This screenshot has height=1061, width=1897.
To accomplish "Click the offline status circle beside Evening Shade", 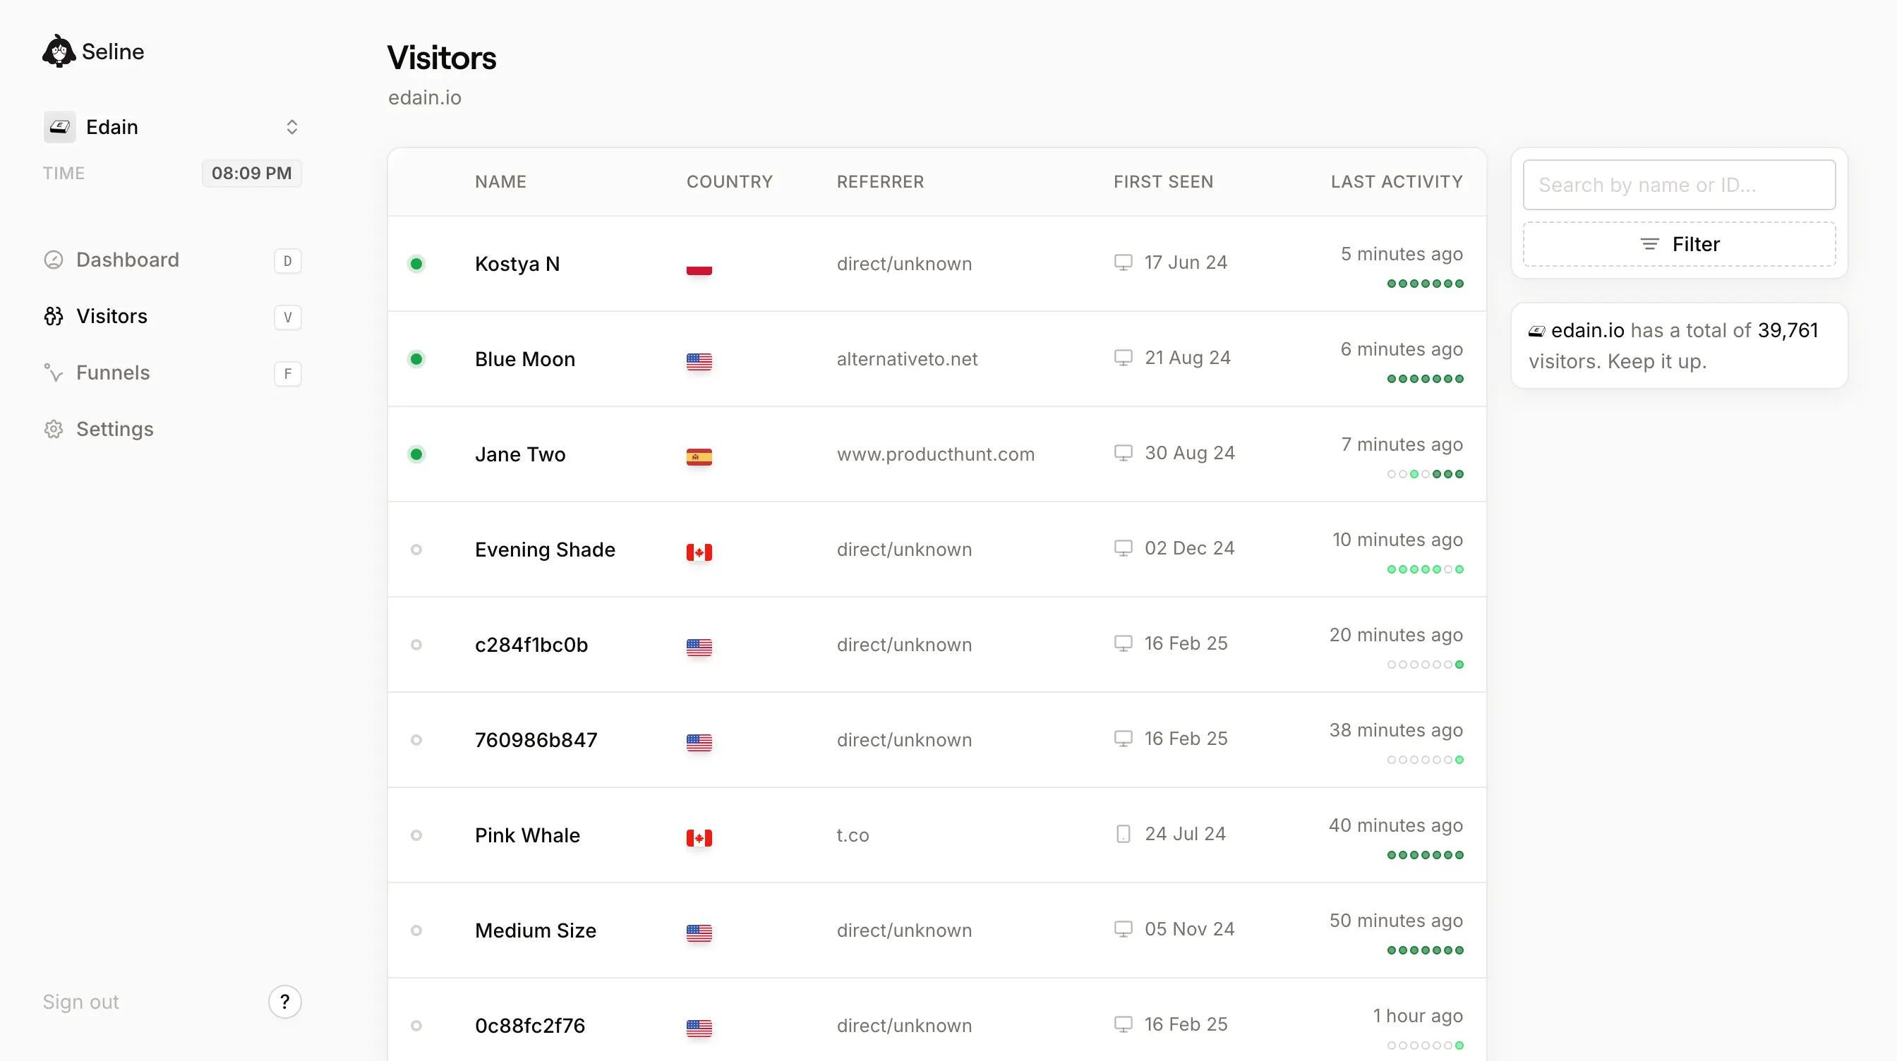I will point(416,550).
